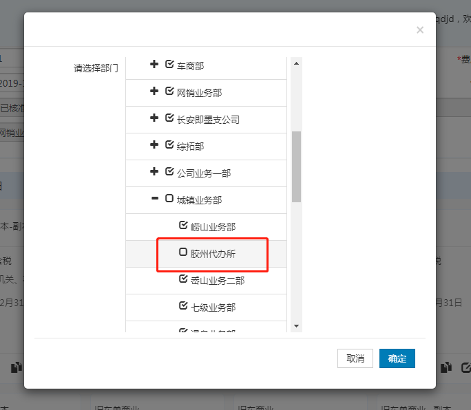
Task: Expand the 公司业务一部 node
Action: point(154,172)
